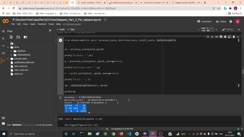This screenshot has width=244, height=137.
Task: Open find and replace sidebar icon
Action: 3,38
